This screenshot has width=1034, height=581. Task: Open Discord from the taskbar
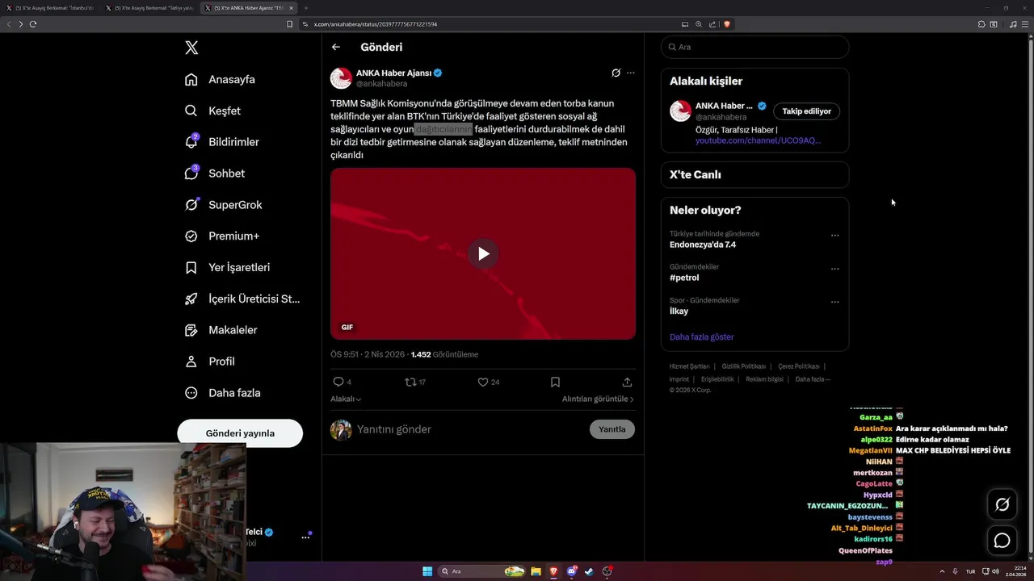[572, 571]
